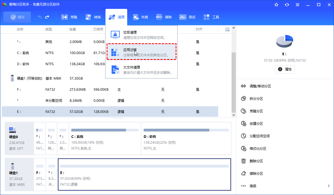Click 调整/移动分区 resize partition link
This screenshot has width=334, height=195.
point(260,86)
